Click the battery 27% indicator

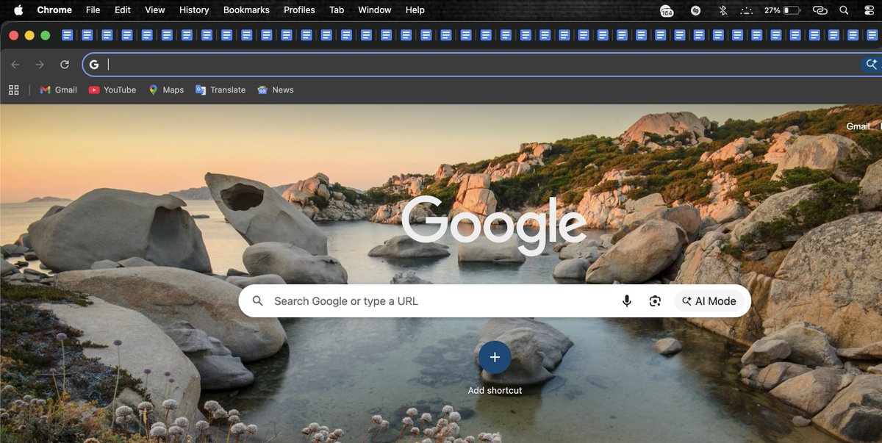click(x=782, y=10)
